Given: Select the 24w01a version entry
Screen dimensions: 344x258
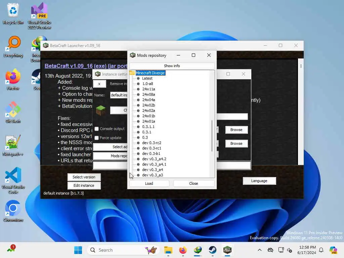Looking at the screenshot, I should coord(148,121).
